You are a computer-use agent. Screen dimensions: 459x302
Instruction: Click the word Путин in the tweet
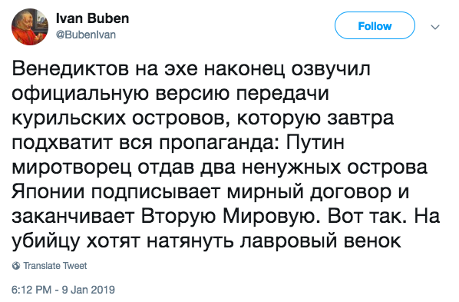pos(315,143)
